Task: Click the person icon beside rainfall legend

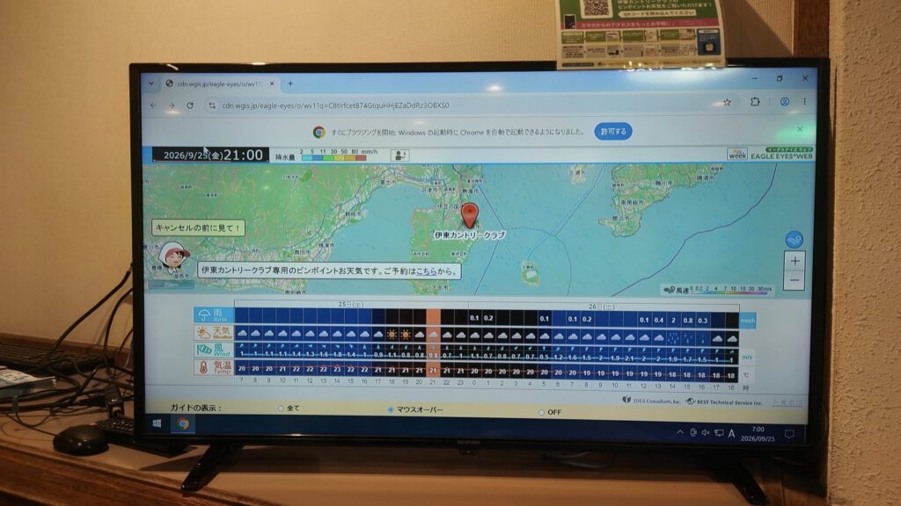Action: coord(400,155)
